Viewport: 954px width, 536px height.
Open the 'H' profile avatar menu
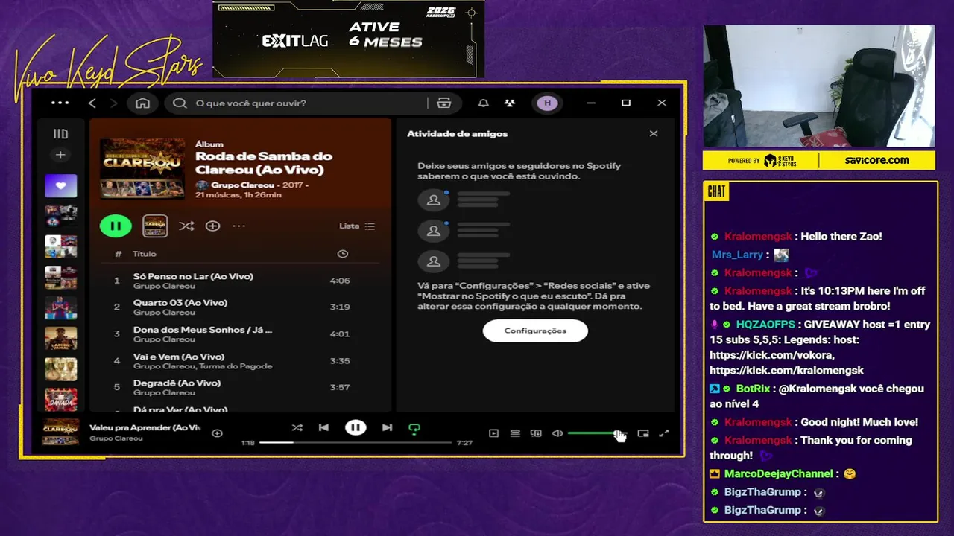coord(548,103)
